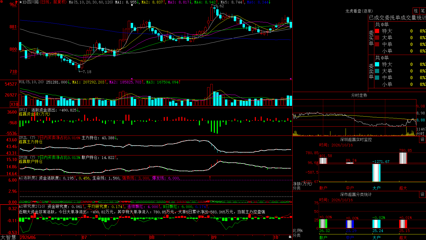Click the lock icon at bottom of chart
426x240 pixels.
click(x=290, y=237)
